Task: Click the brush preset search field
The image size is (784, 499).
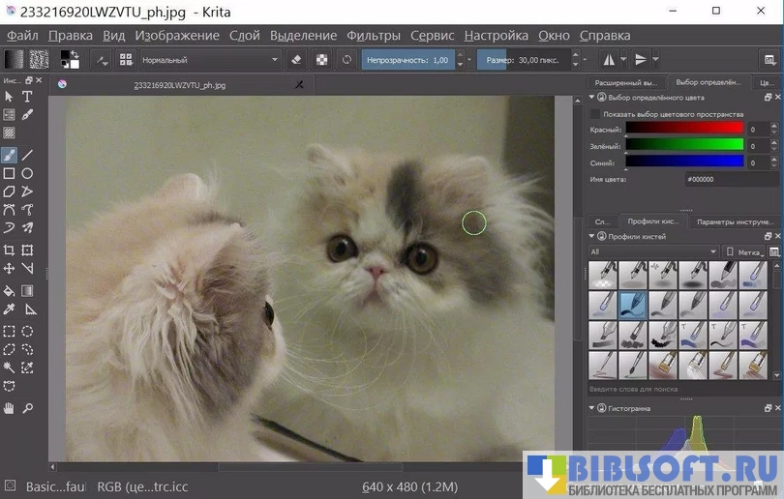Action: [x=678, y=389]
